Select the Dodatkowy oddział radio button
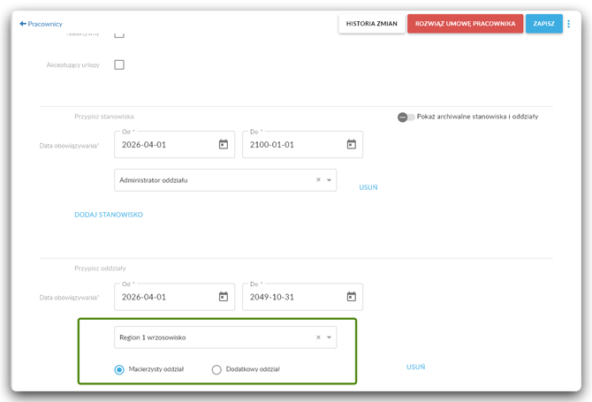592x402 pixels. 216,369
